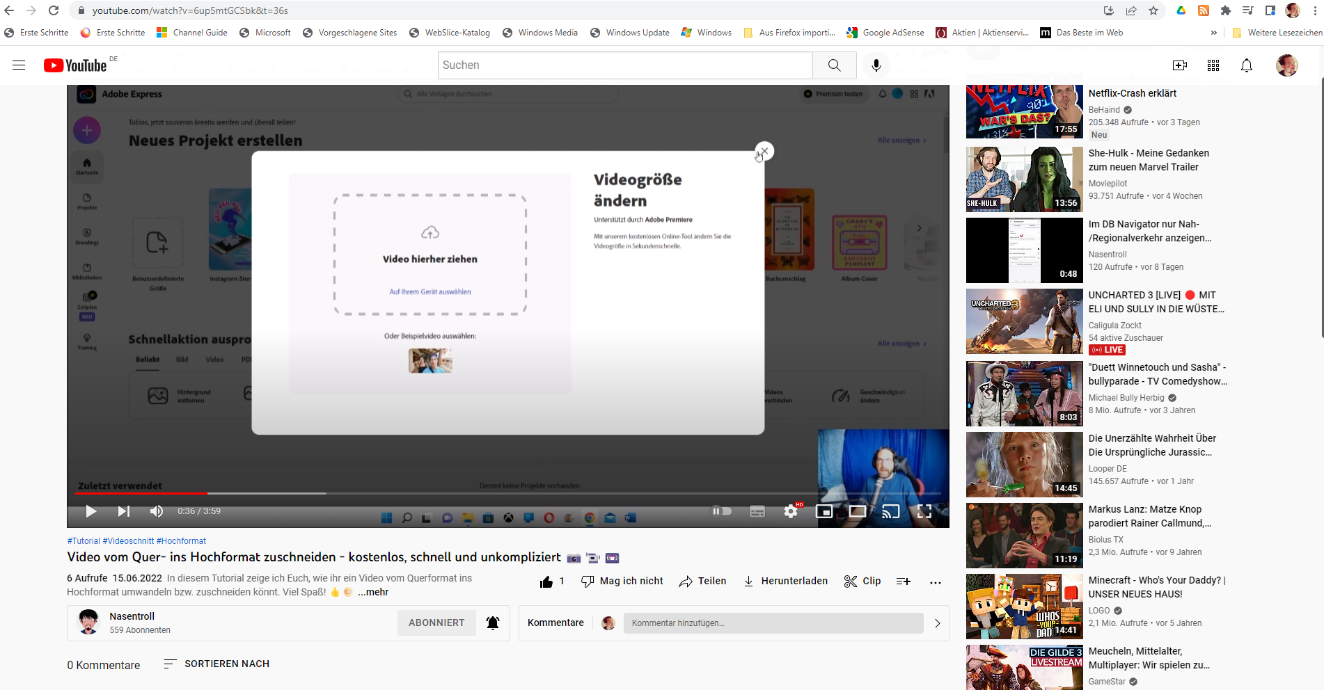Open more actions three-dot menu
The height and width of the screenshot is (690, 1324).
coord(936,581)
